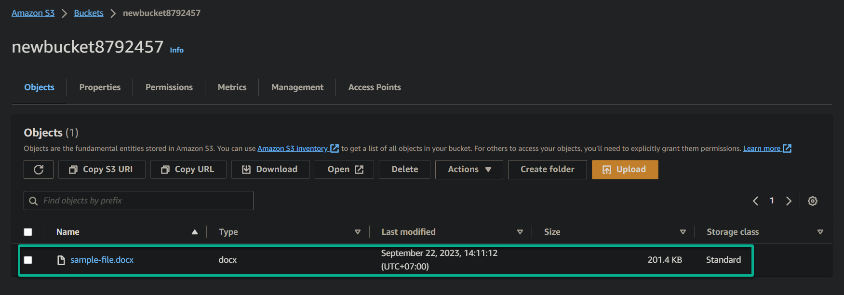Go to Amazon S3 breadcrumb link
Image resolution: width=844 pixels, height=295 pixels.
(x=33, y=13)
